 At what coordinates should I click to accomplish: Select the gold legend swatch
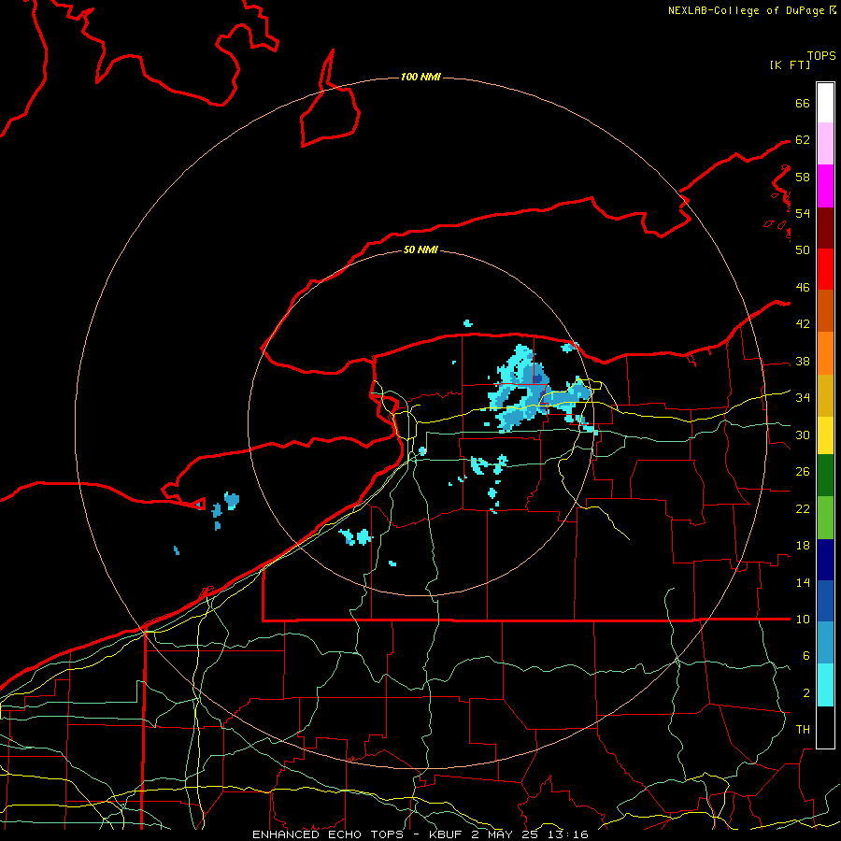[x=825, y=395]
